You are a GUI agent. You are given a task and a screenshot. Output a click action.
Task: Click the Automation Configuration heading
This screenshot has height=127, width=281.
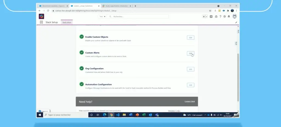pyautogui.click(x=99, y=84)
